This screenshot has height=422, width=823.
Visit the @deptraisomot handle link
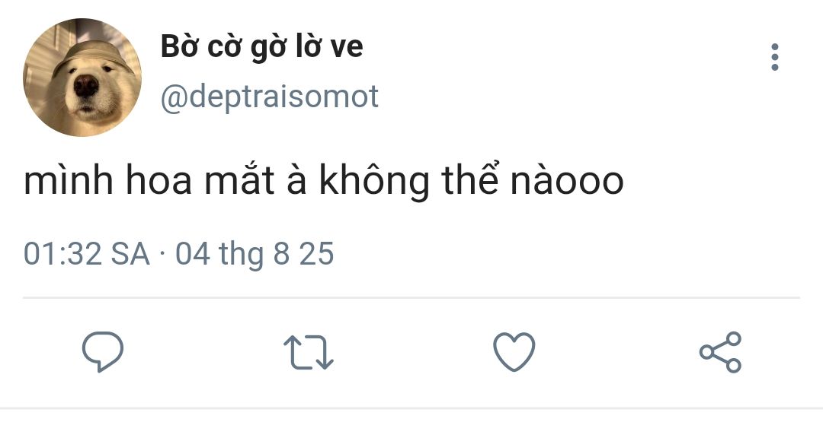pyautogui.click(x=269, y=97)
